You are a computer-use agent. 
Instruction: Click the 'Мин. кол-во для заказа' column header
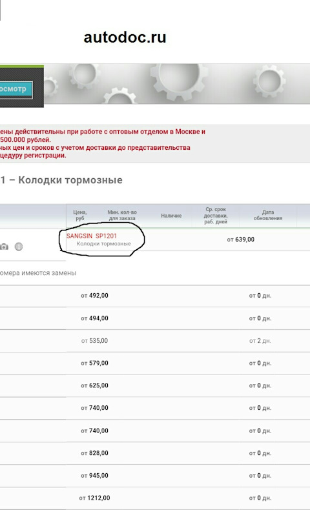tap(122, 216)
